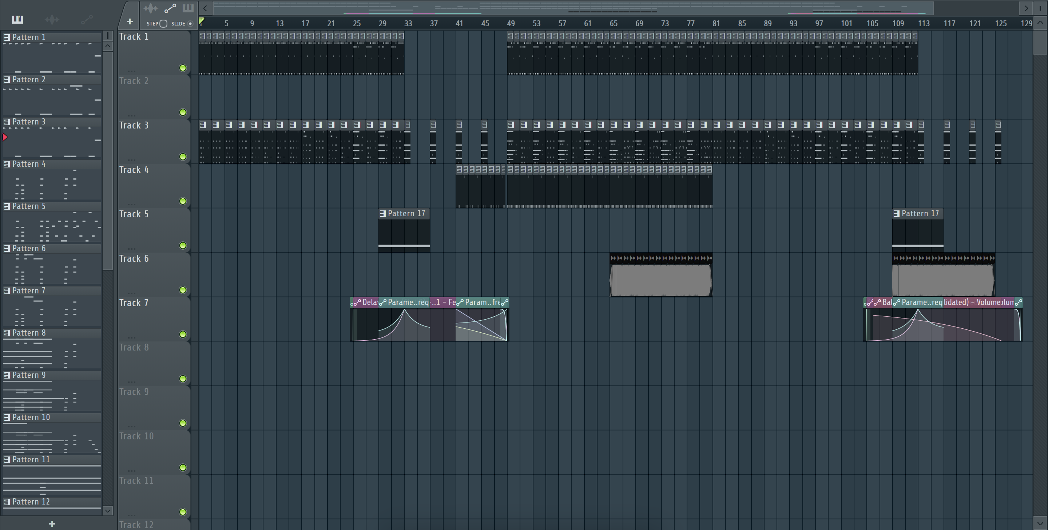Select Pattern 8 in the picker
Viewport: 1048px width, 530px height.
[52, 333]
